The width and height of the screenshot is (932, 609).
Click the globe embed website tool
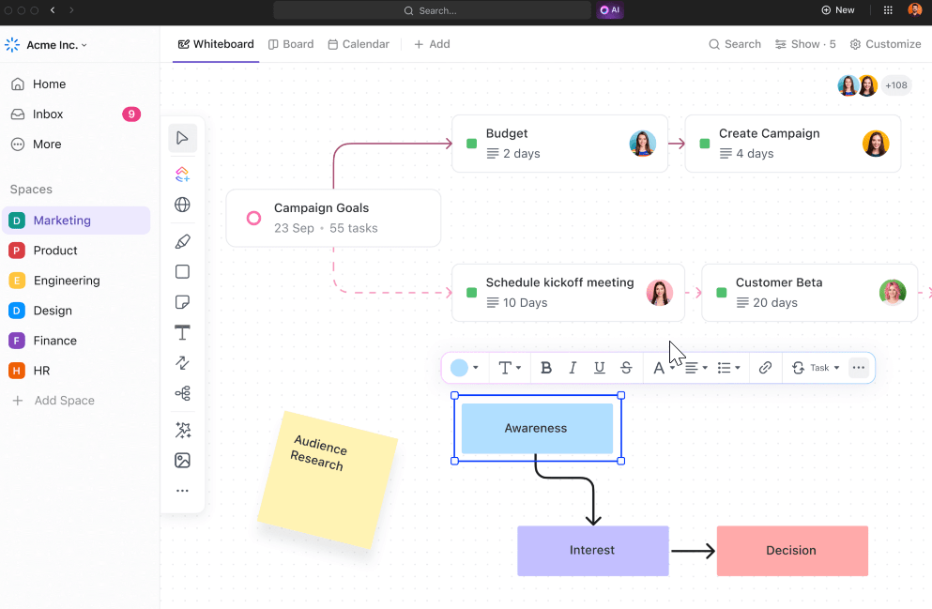pyautogui.click(x=182, y=205)
